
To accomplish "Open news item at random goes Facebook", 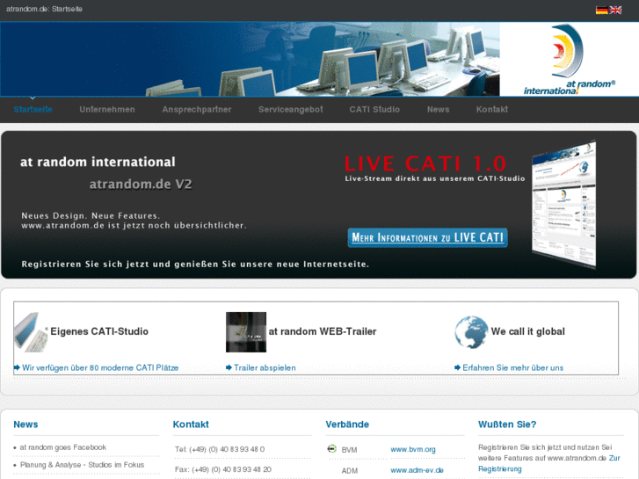I will click(x=63, y=447).
